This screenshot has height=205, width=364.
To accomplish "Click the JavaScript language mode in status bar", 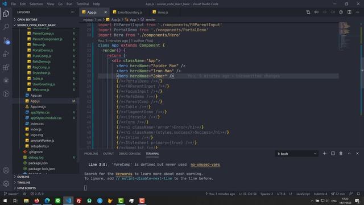I will click(303, 194).
